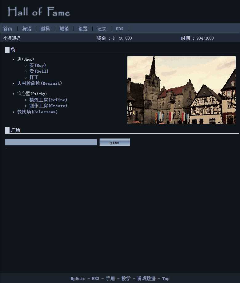The height and width of the screenshot is (283, 240).
Task: Open the 道具 items menu
Action: tap(45, 29)
